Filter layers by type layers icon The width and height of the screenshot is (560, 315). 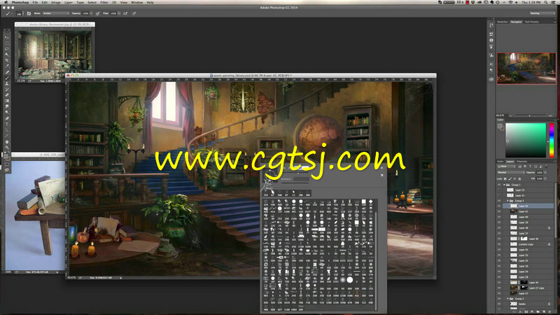531,167
